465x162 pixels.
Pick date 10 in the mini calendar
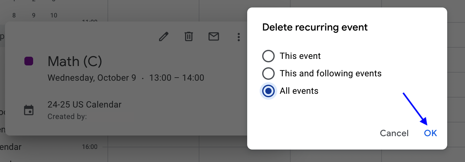coord(54,15)
